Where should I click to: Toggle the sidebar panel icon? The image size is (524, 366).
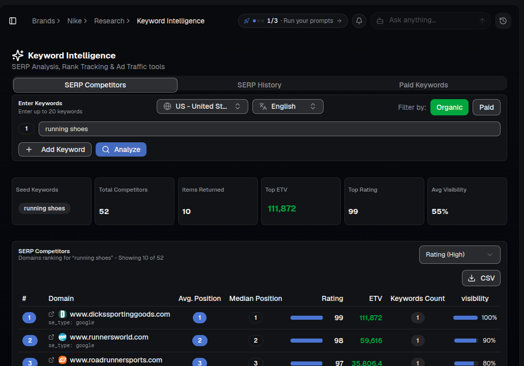point(13,21)
